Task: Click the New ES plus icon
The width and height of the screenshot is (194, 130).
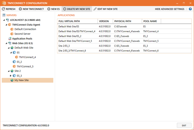Action: coord(49,9)
